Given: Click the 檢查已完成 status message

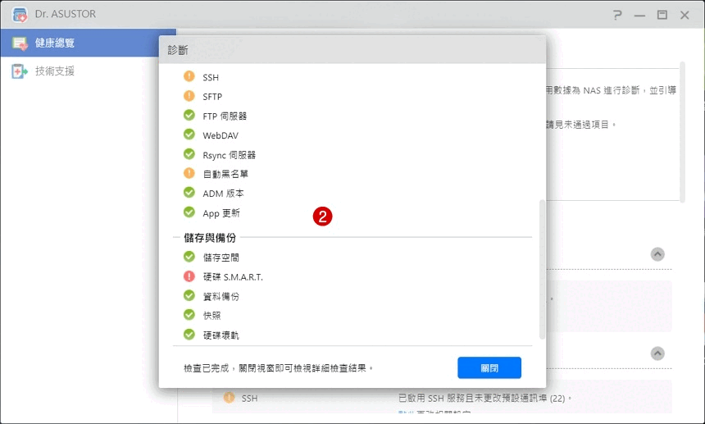Looking at the screenshot, I should (x=279, y=368).
